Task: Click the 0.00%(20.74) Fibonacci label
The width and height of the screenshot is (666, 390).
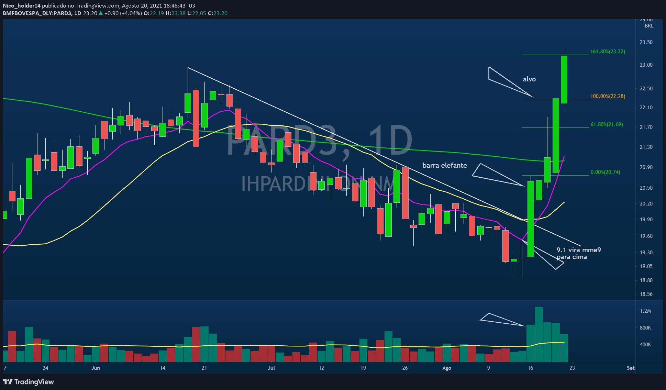Action: pyautogui.click(x=605, y=172)
